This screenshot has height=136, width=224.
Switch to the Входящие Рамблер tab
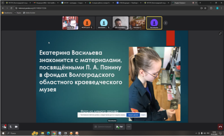[129, 3]
